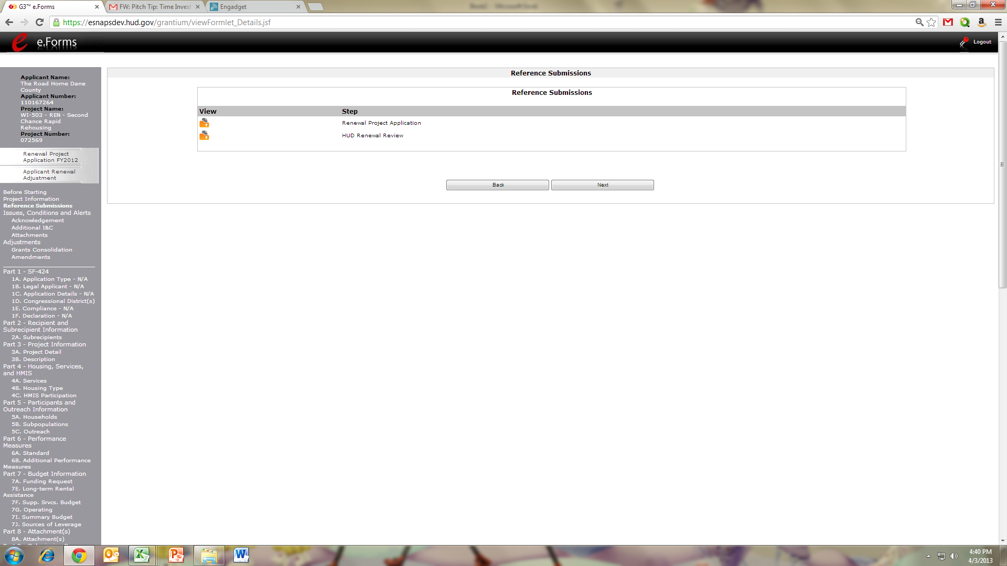Viewport: 1007px width, 566px height.
Task: Click the e.Forms logo icon
Action: (x=20, y=42)
